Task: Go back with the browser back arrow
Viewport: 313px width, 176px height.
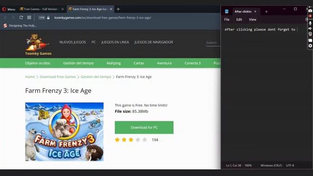Action: click(x=5, y=18)
